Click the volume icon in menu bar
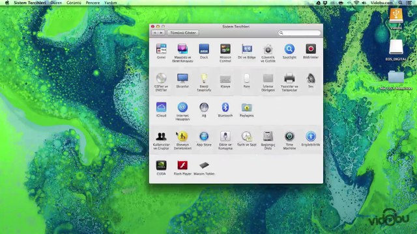The width and height of the screenshot is (417, 234). coord(364,3)
